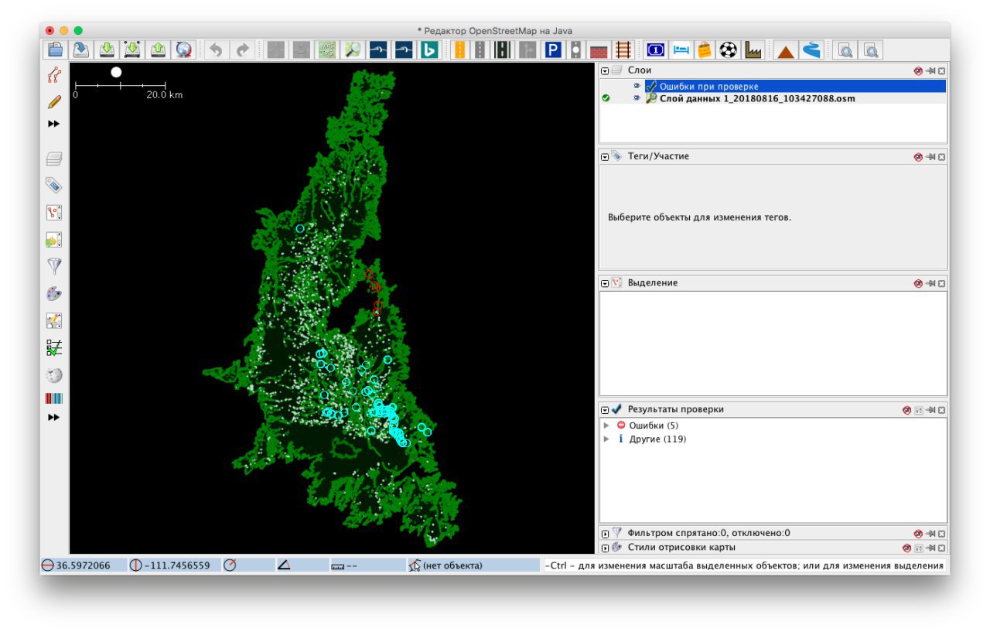The height and width of the screenshot is (632, 990).
Task: Toggle the Layers panel sidebar button
Action: (54, 159)
